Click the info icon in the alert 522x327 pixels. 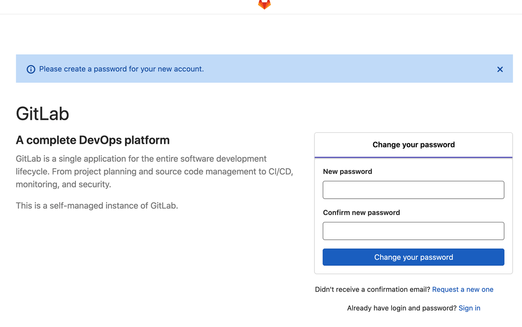tap(31, 69)
